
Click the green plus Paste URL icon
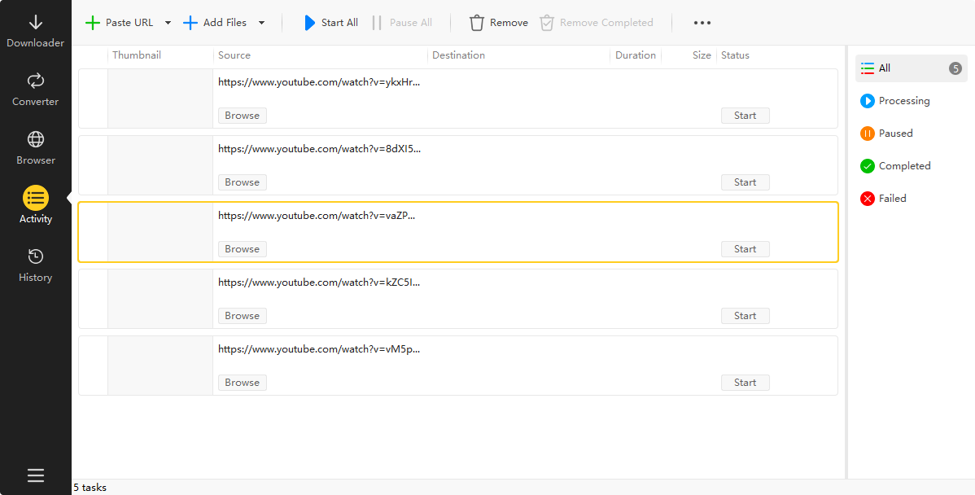pos(94,23)
